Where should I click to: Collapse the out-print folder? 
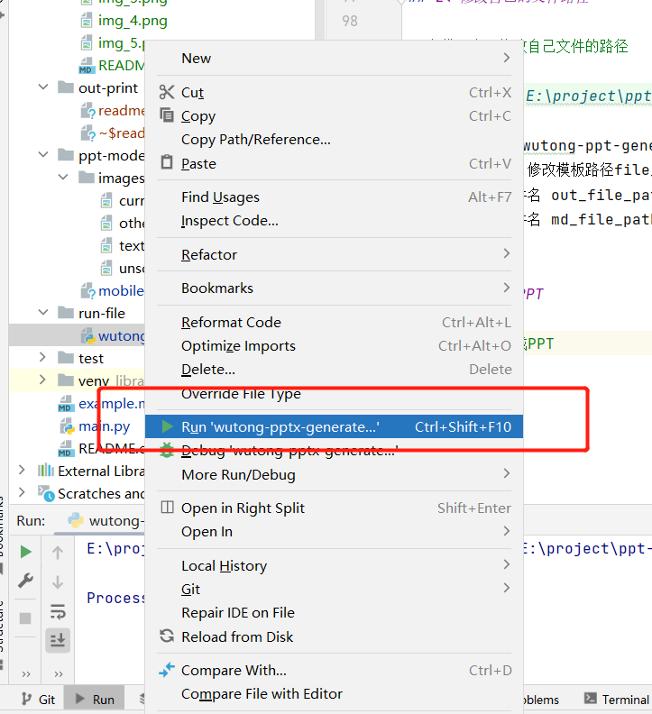(43, 87)
